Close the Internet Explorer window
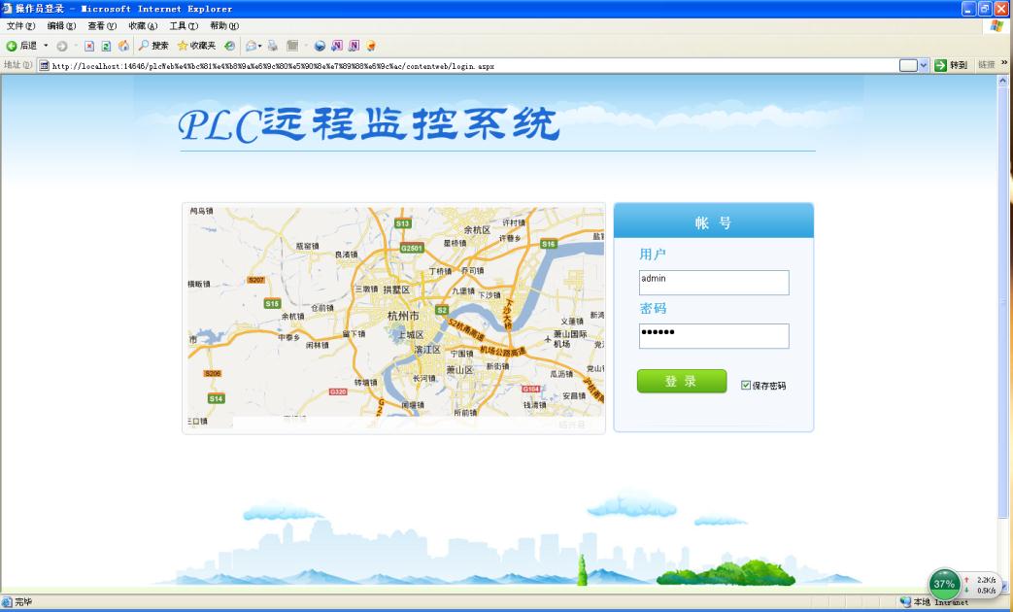The width and height of the screenshot is (1013, 612). point(1001,9)
